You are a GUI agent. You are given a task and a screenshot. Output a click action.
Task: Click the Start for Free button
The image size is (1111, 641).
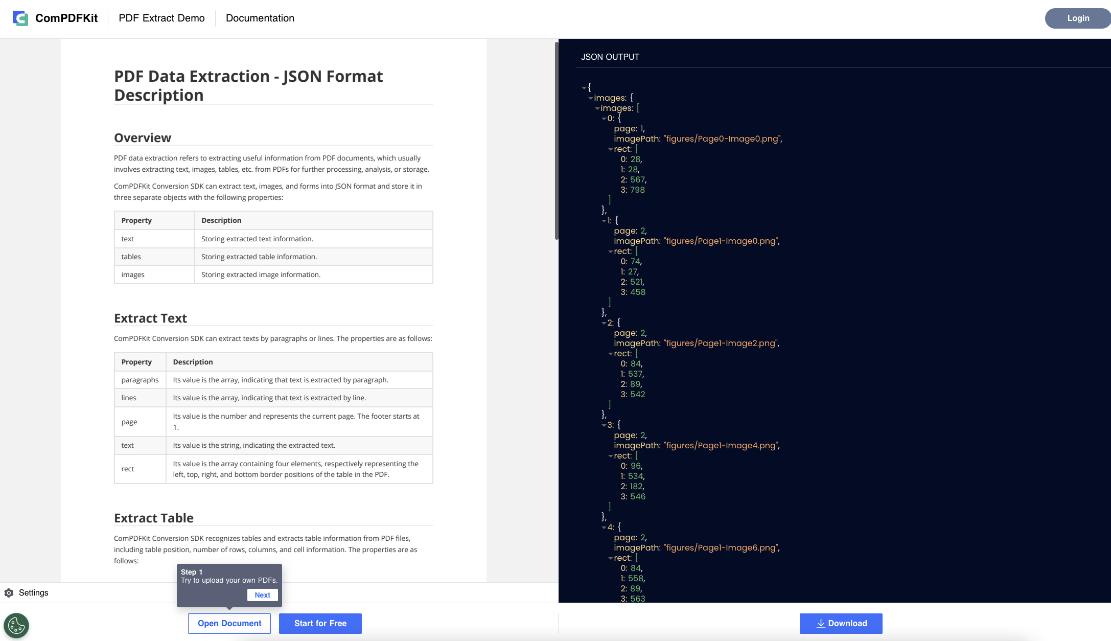pyautogui.click(x=320, y=624)
